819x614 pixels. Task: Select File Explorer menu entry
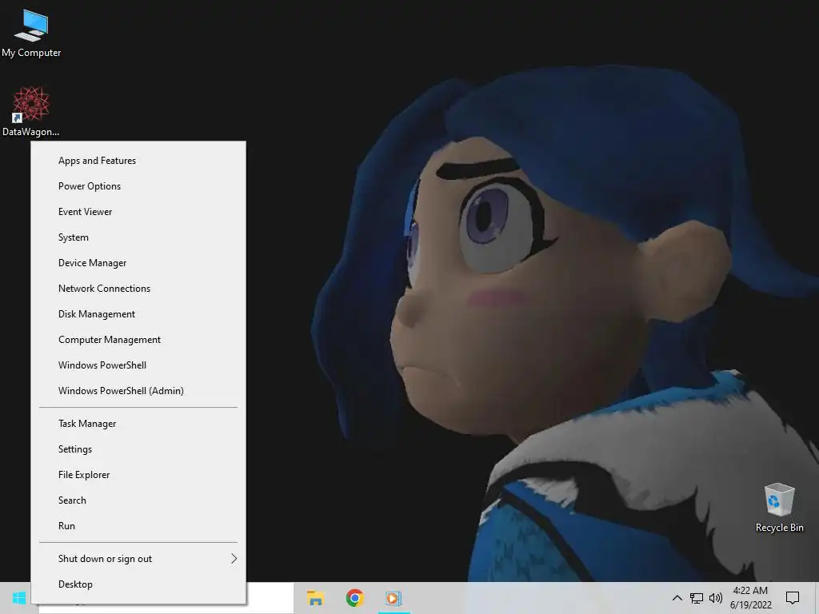[138, 475]
